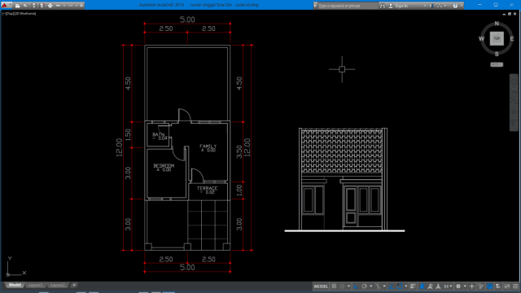This screenshot has width=521, height=293.
Task: Click the binoculars search icon
Action: tap(383, 6)
